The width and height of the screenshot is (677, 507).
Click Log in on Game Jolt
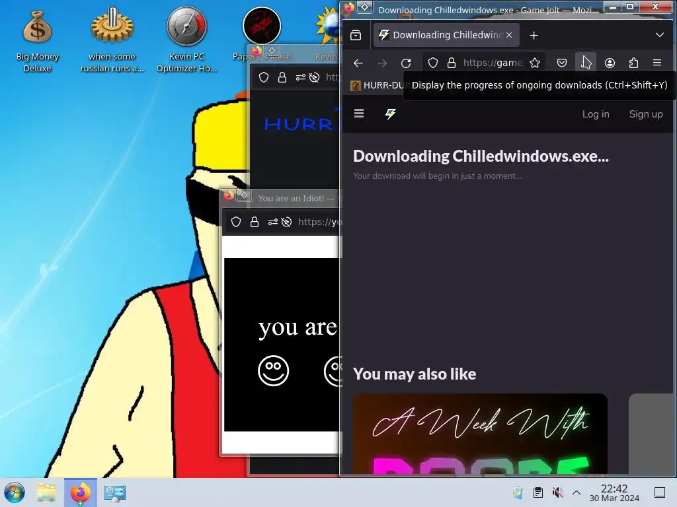point(596,114)
